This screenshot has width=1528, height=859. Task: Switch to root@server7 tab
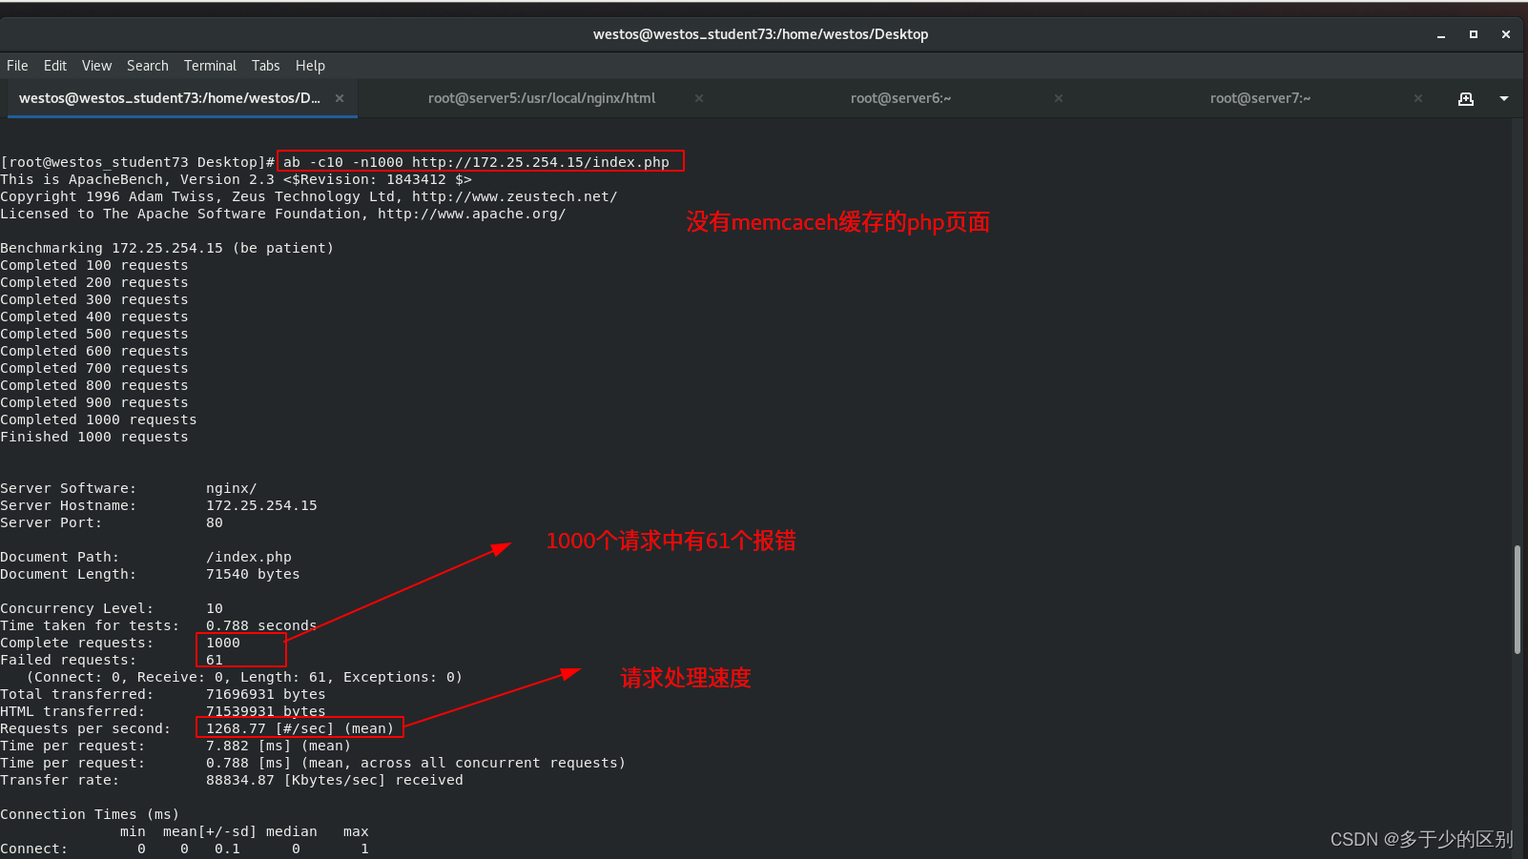(1260, 98)
